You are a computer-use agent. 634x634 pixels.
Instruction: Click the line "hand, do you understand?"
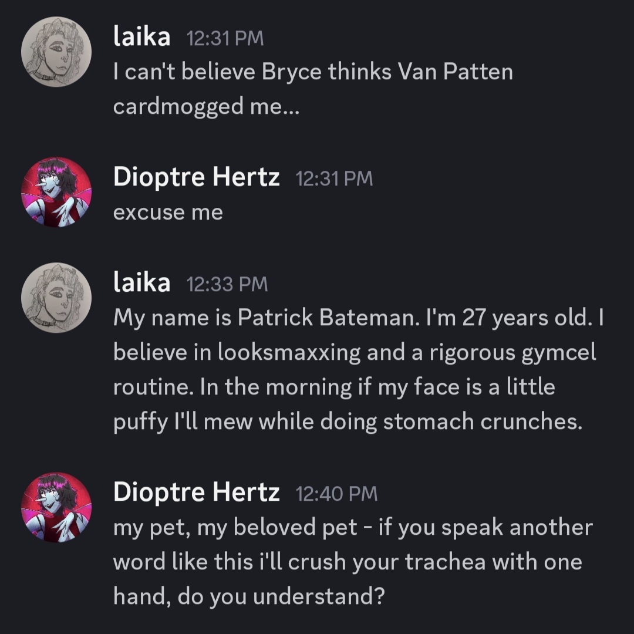point(249,597)
